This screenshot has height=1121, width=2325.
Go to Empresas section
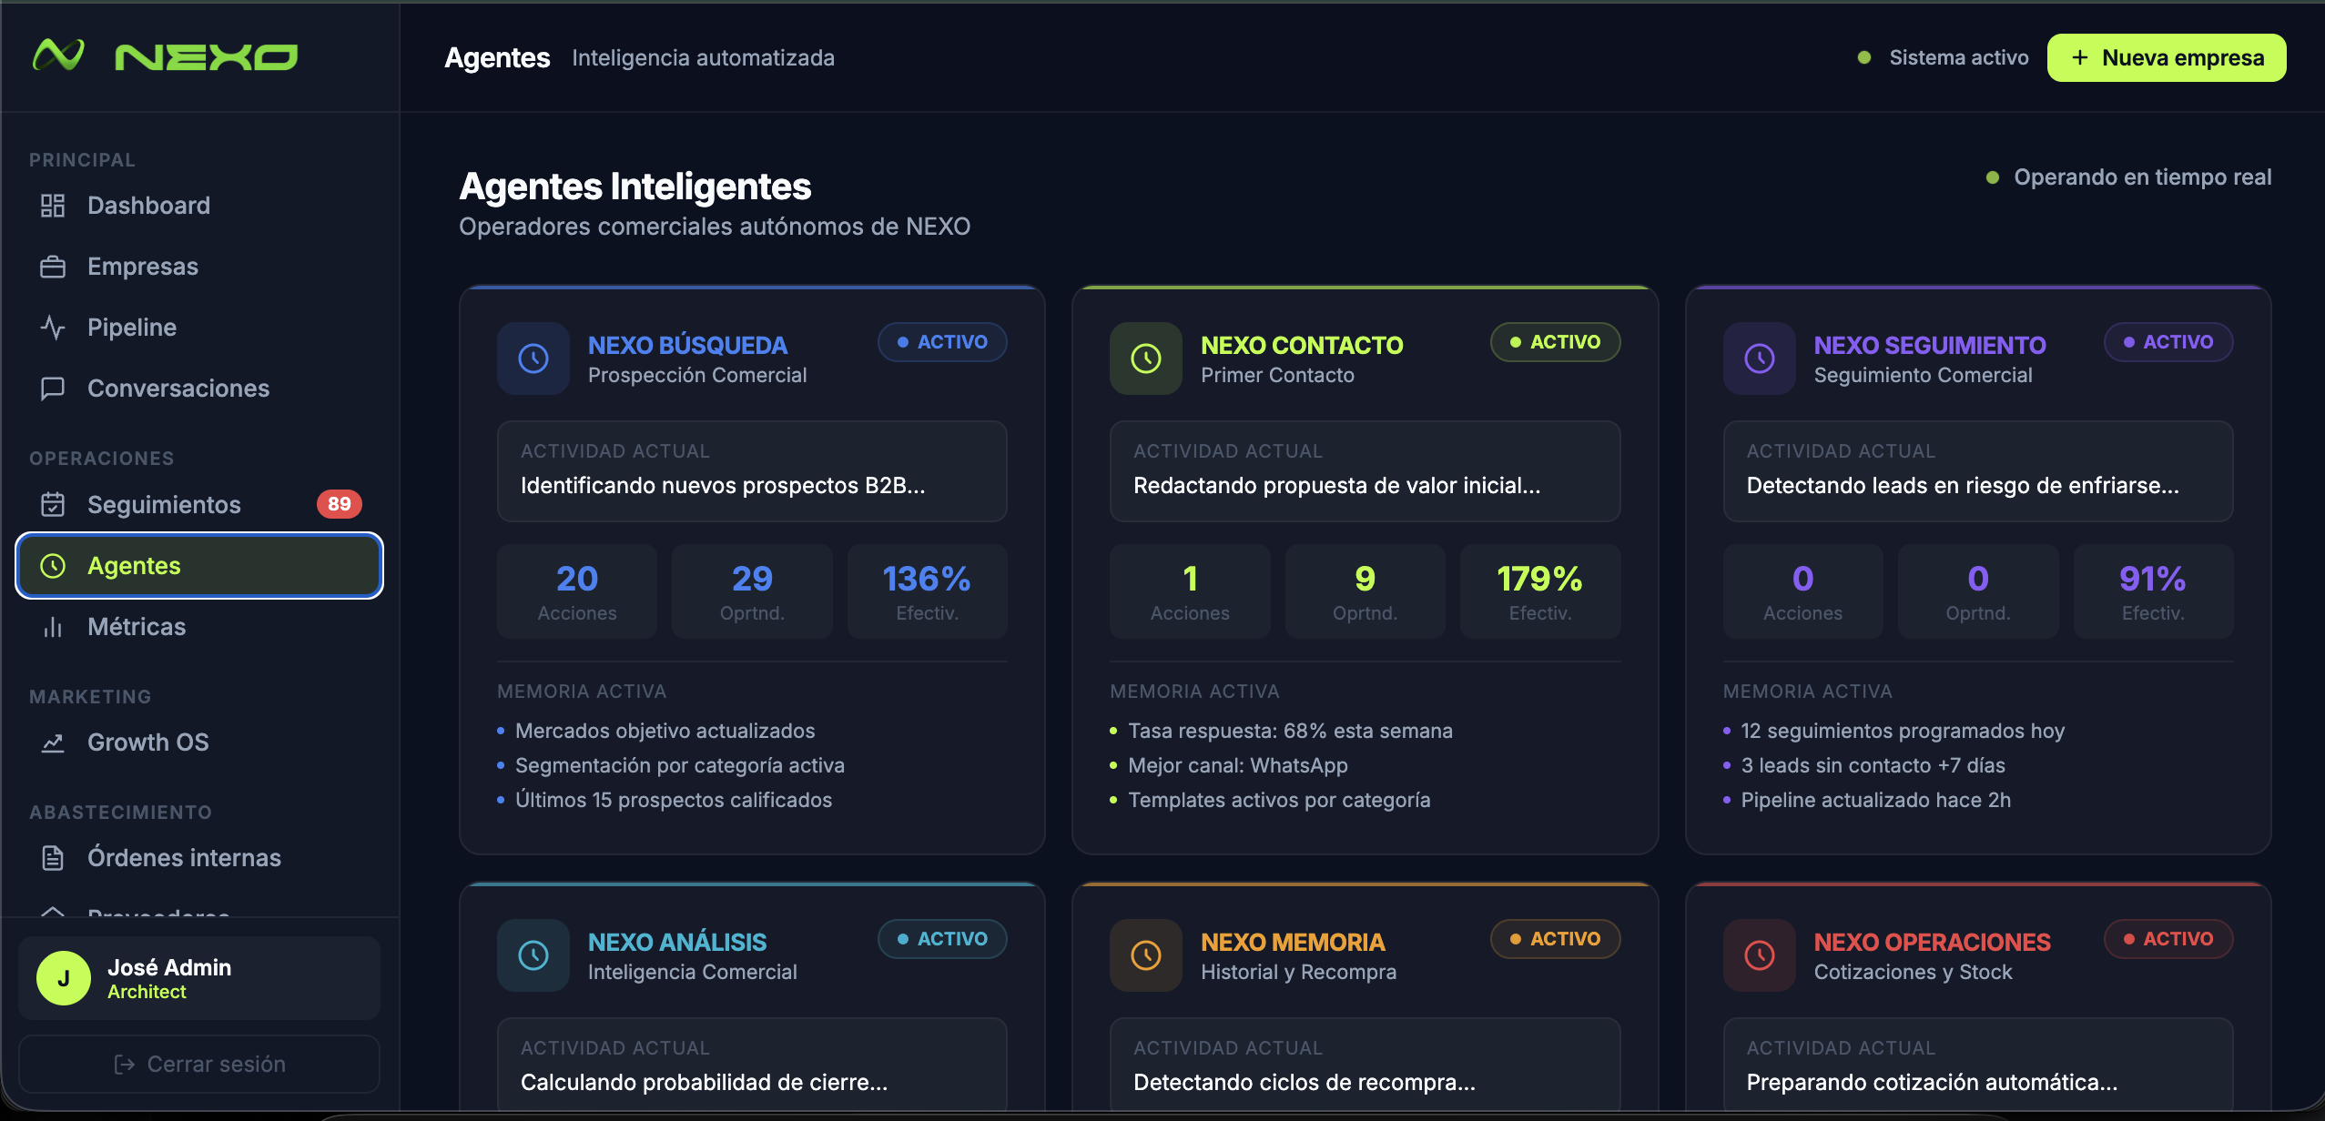[199, 267]
